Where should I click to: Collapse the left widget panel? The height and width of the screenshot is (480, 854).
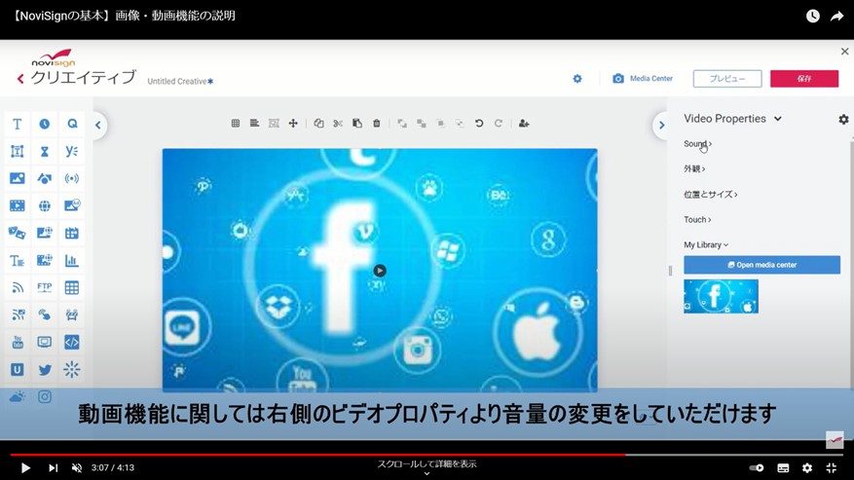coord(98,125)
